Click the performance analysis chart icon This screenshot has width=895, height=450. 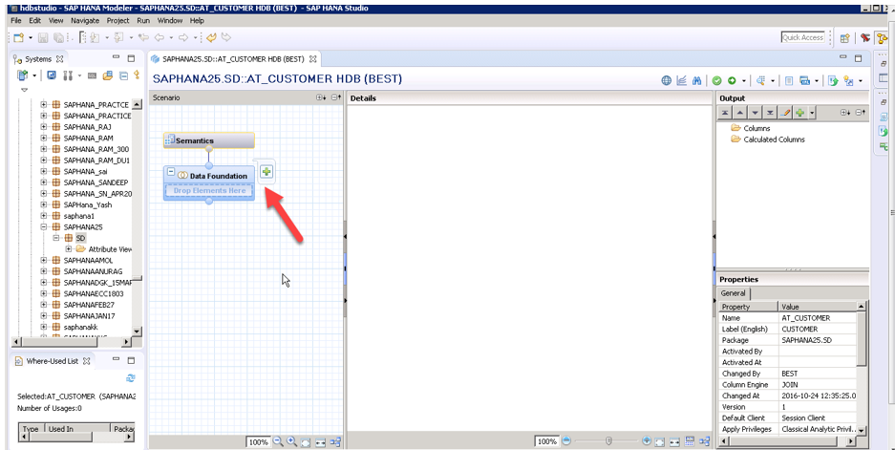(x=682, y=80)
